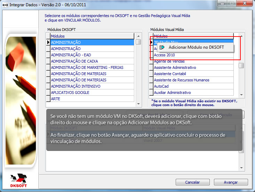Select Access 2010 in Visual Mídia list
This screenshot has height=192, width=255.
(x=193, y=55)
